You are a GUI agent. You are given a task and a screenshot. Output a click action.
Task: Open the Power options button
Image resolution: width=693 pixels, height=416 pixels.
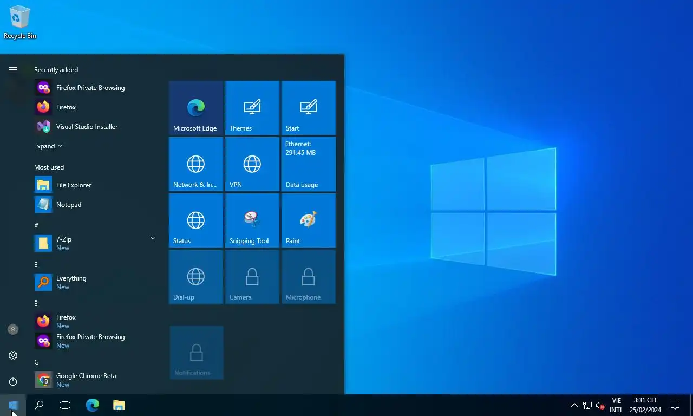click(13, 381)
